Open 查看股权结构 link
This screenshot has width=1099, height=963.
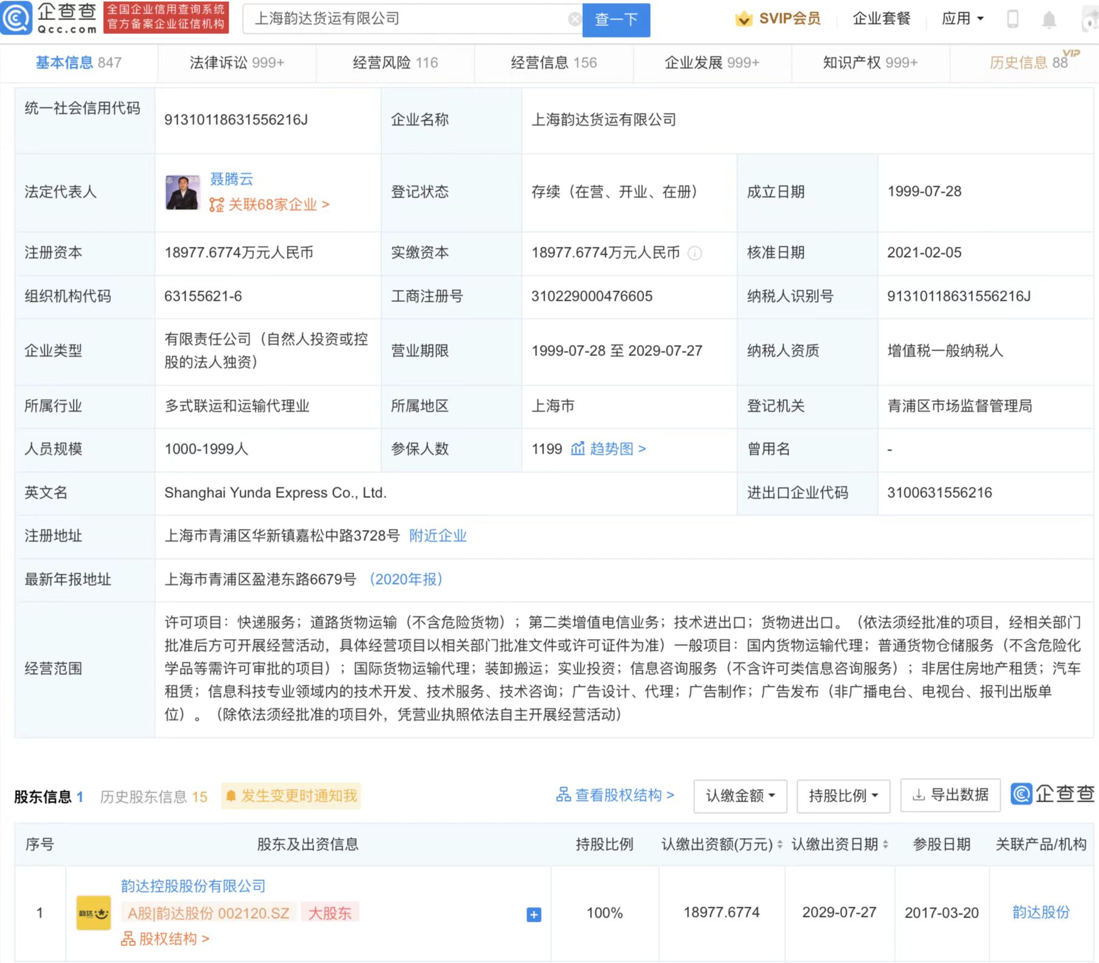[x=615, y=795]
